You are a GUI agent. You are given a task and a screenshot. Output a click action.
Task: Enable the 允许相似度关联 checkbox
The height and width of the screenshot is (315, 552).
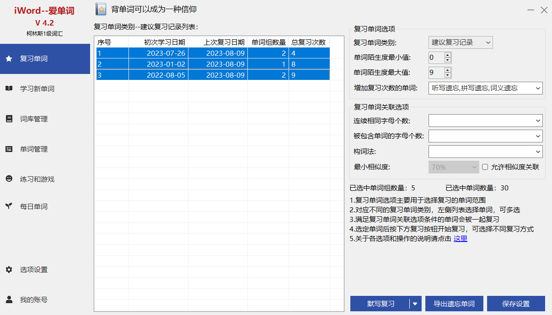485,167
